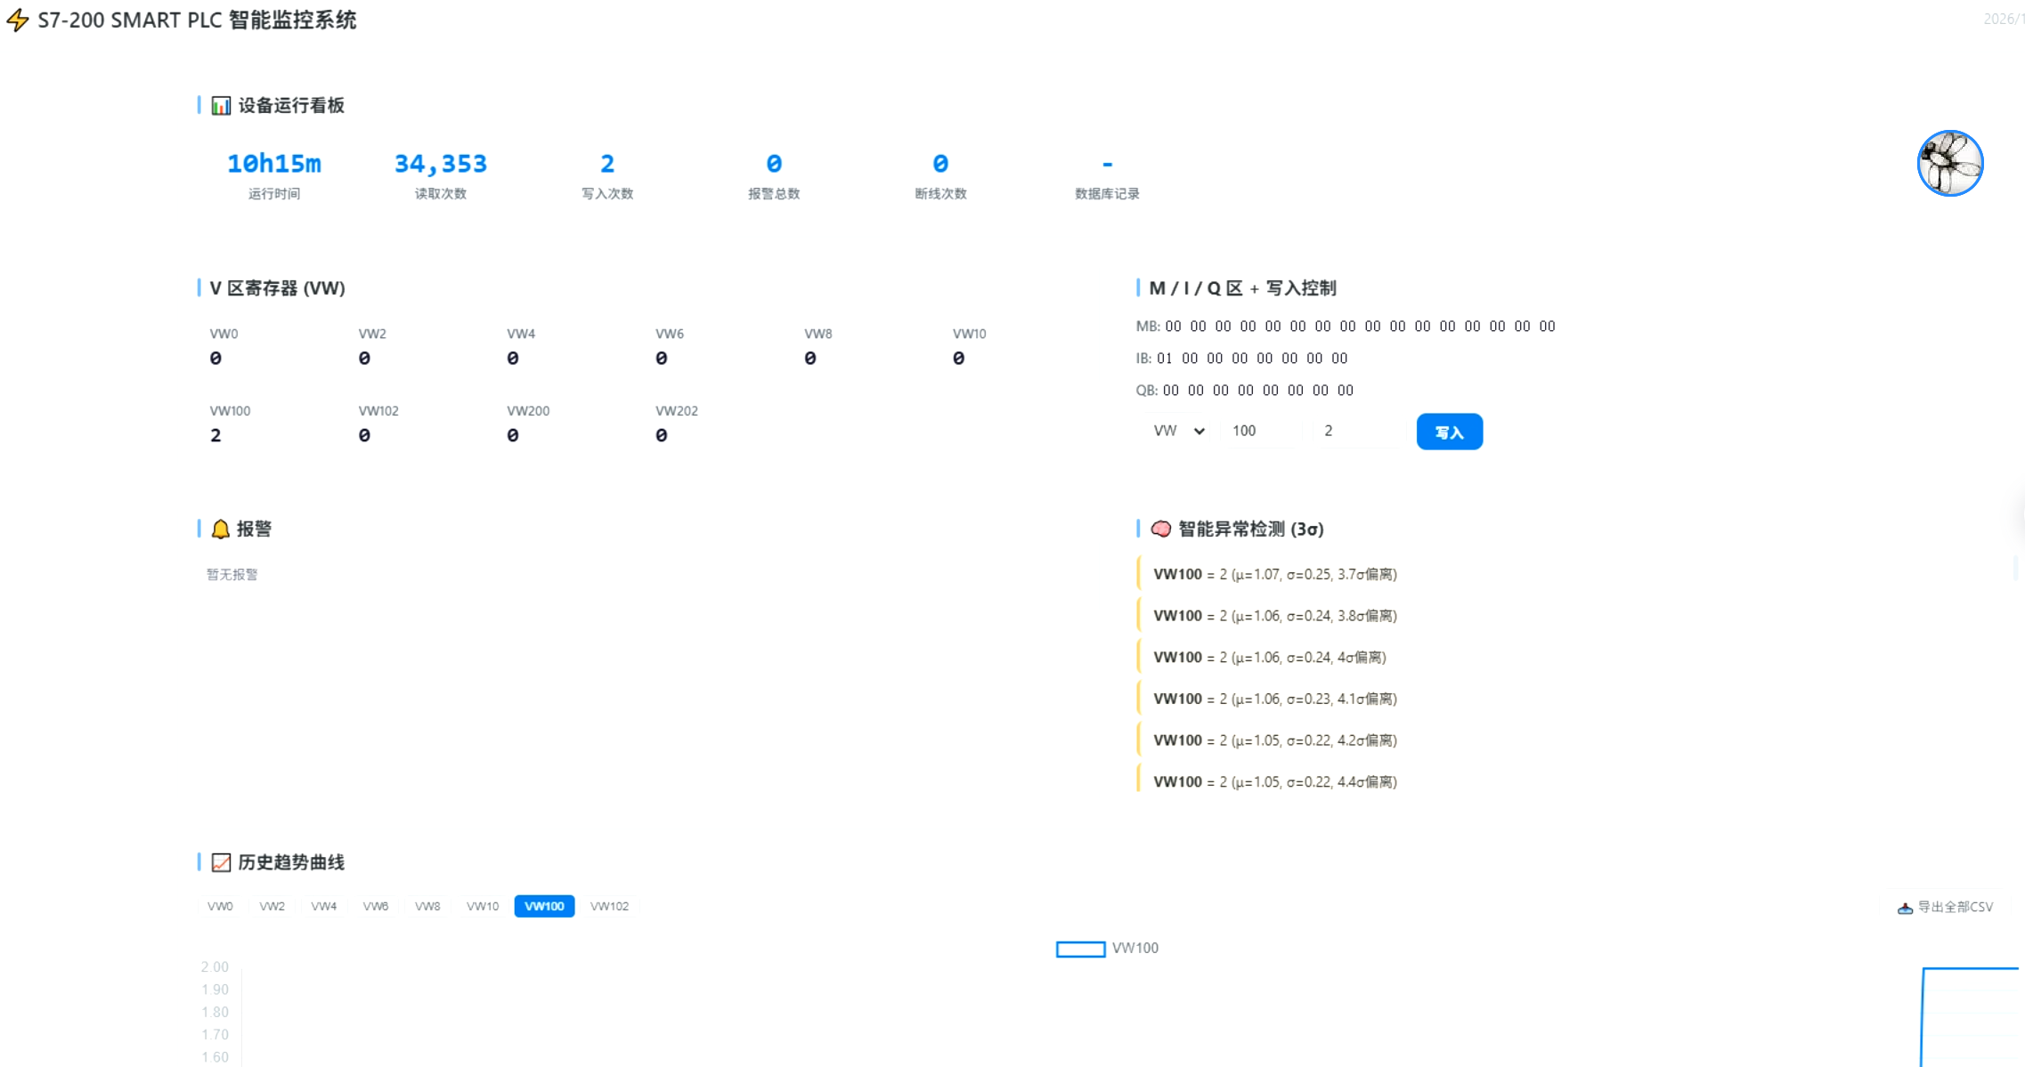
Task: Click the QB byte row
Action: point(1244,391)
